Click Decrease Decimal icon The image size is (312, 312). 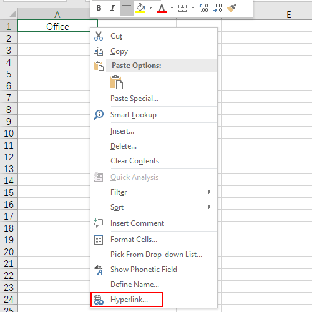tap(217, 8)
